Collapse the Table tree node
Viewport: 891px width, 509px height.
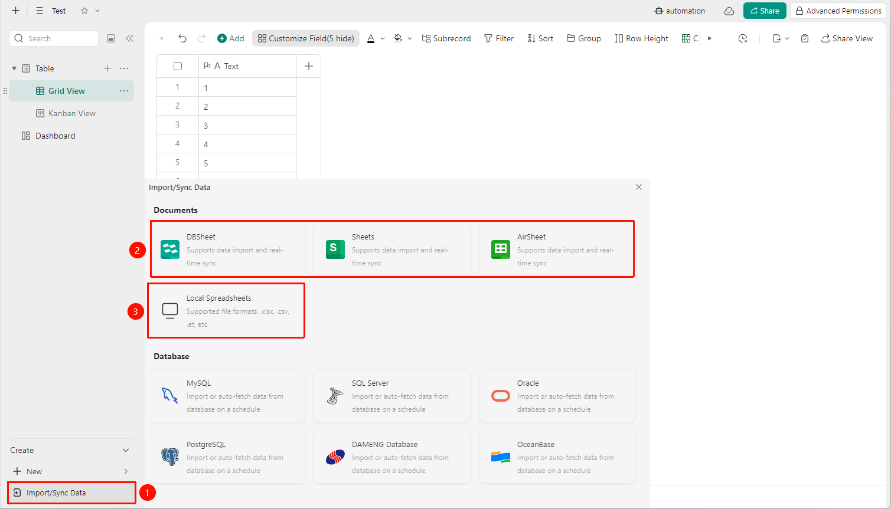pyautogui.click(x=14, y=68)
